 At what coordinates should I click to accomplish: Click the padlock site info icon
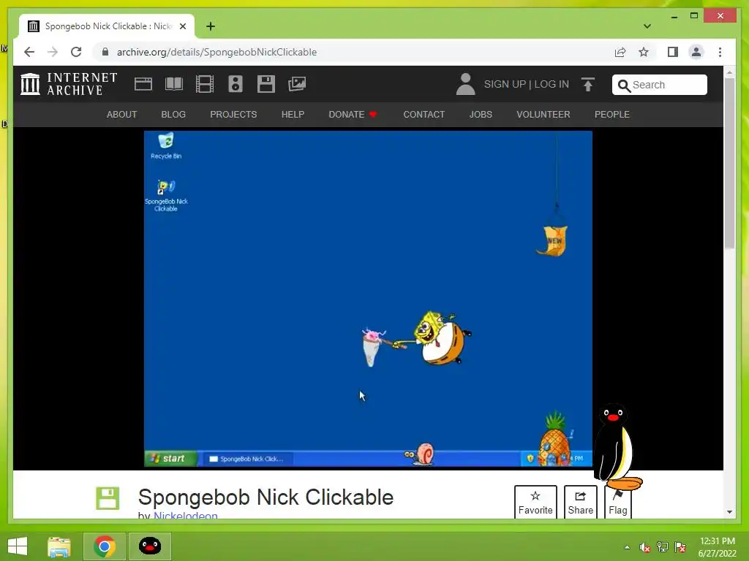click(105, 52)
